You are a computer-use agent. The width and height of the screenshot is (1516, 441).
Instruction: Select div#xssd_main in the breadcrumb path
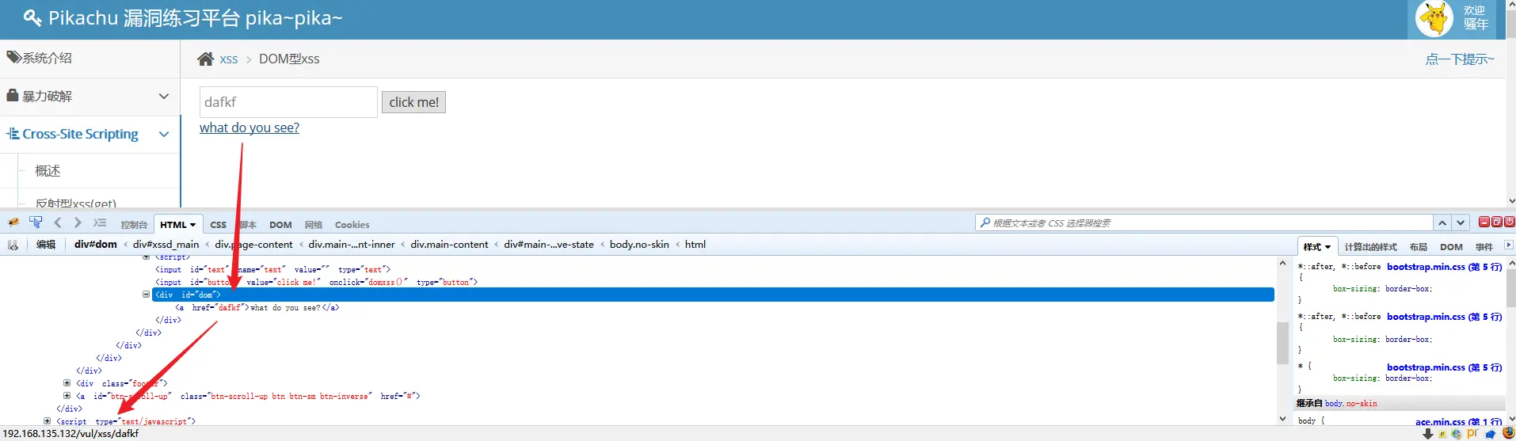166,245
